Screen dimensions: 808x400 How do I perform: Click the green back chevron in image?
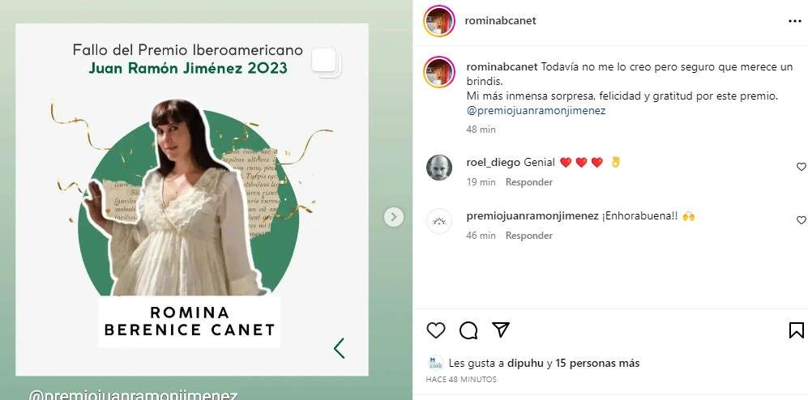(339, 348)
